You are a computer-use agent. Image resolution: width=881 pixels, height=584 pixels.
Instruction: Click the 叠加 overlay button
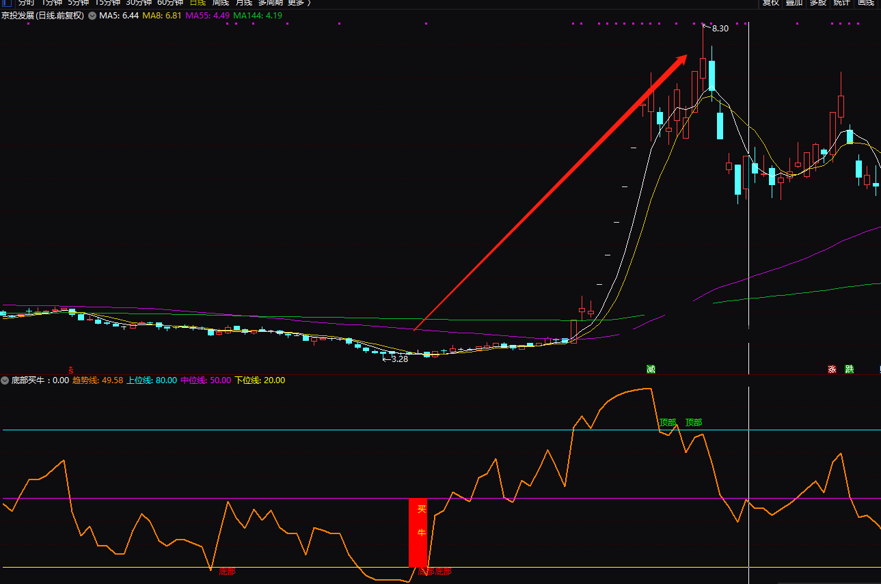click(x=794, y=3)
